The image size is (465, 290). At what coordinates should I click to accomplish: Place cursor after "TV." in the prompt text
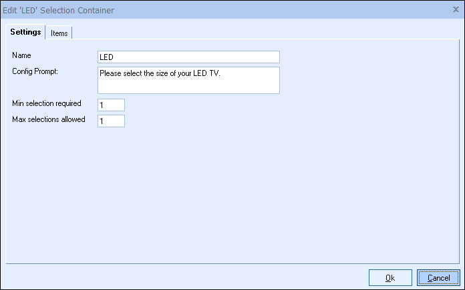pos(221,73)
